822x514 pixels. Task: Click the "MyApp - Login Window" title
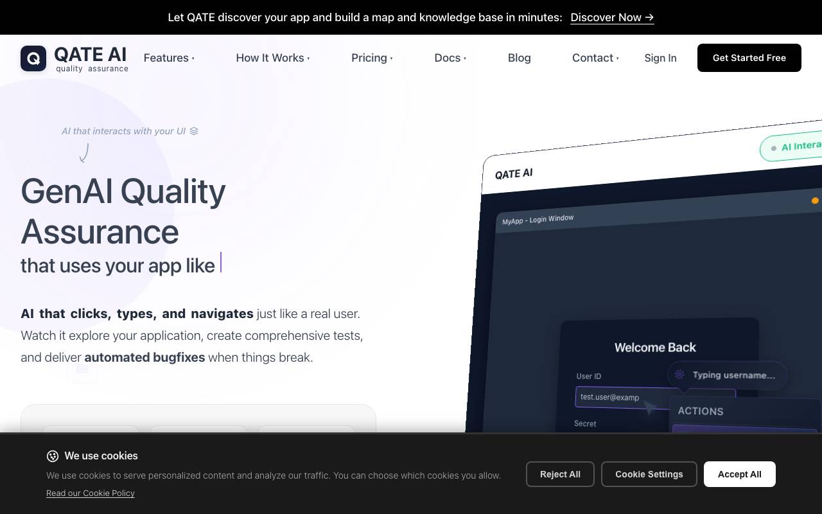538,220
